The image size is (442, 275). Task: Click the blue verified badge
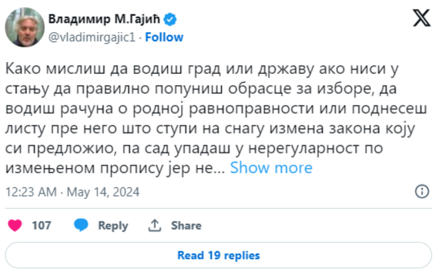click(170, 20)
